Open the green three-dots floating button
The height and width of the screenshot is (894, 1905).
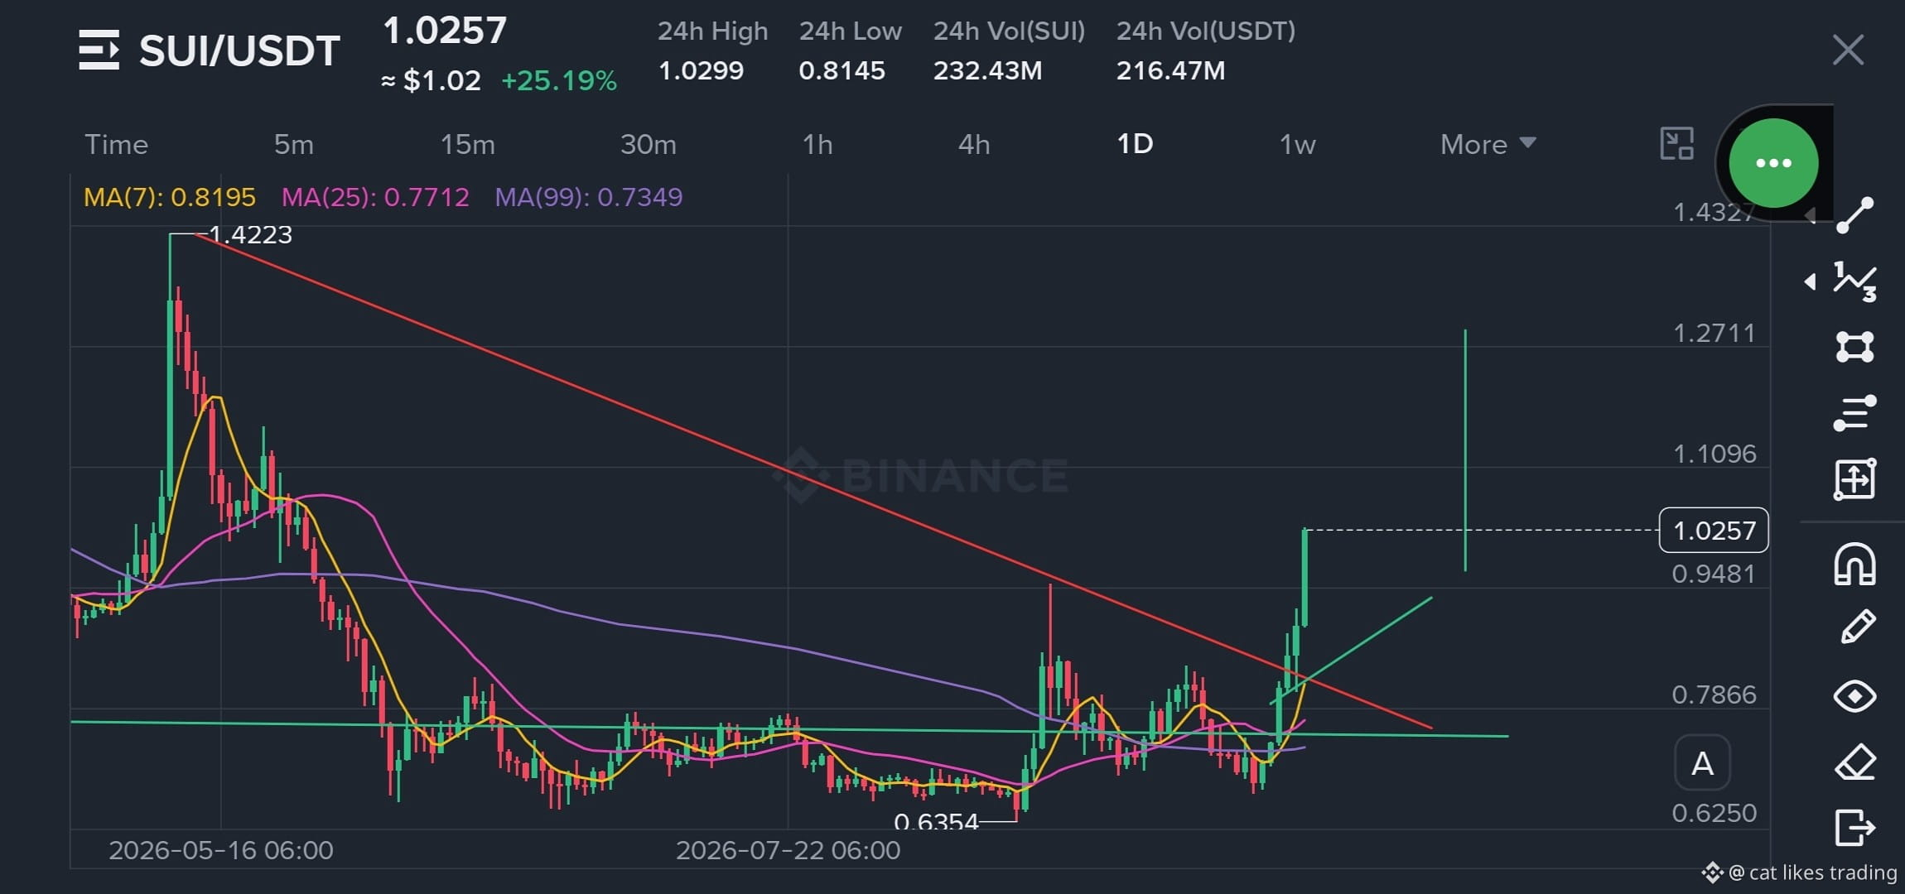[x=1773, y=163]
